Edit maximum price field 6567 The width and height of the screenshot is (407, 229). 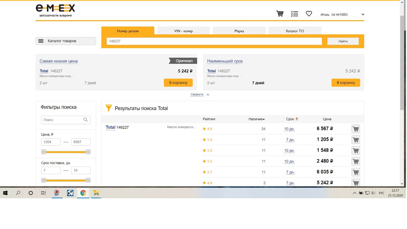click(81, 142)
